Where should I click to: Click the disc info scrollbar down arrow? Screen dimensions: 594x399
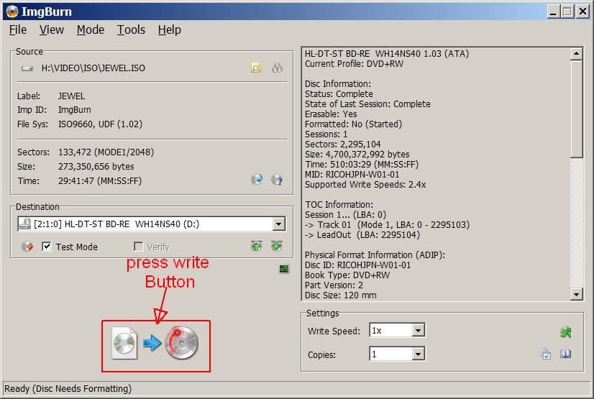576,294
